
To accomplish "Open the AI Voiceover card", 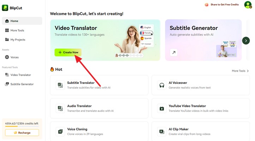I will (x=201, y=85).
